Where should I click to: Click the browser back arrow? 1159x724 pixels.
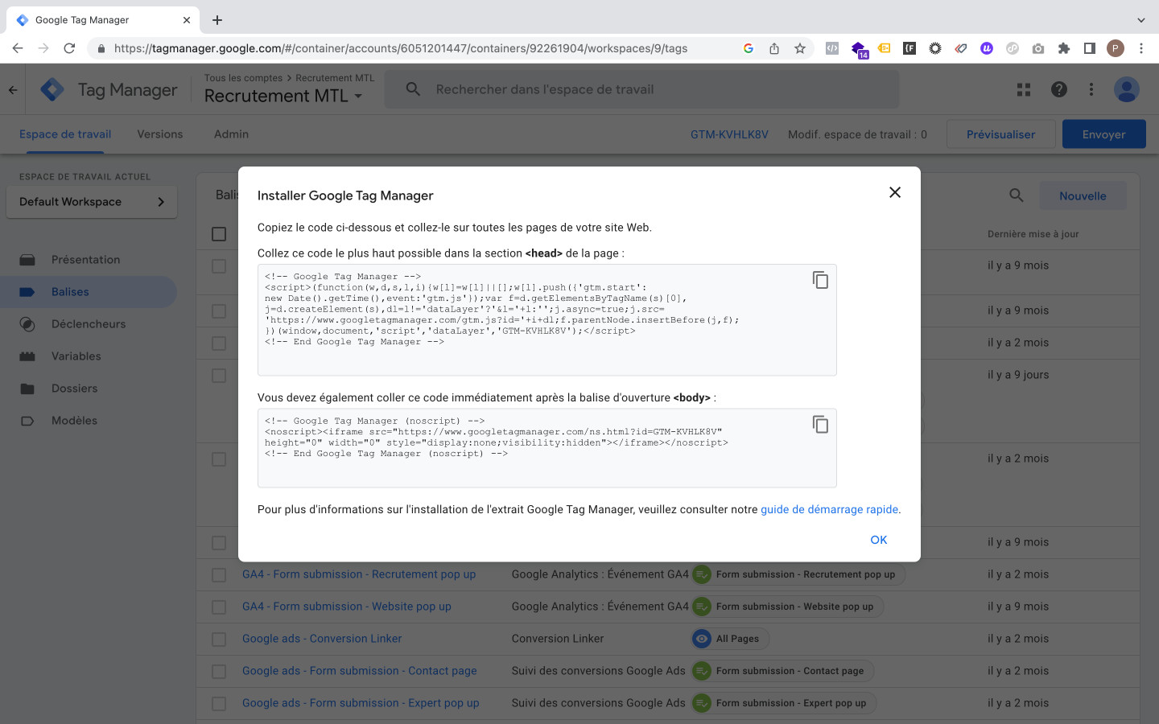pos(18,48)
